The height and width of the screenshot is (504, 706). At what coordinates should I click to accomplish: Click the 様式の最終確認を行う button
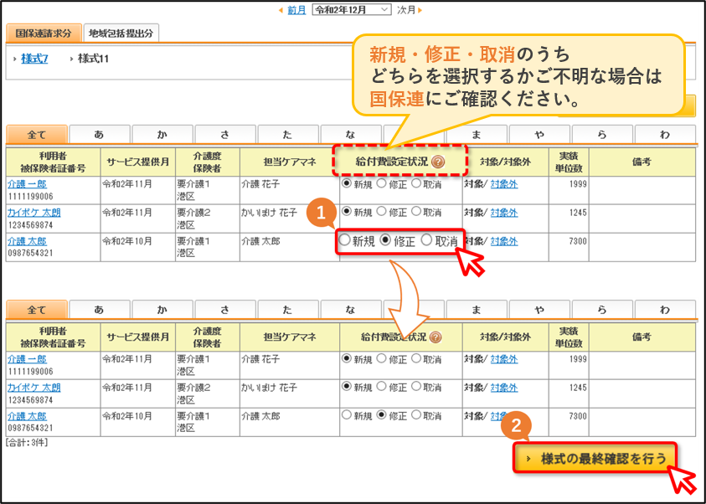(595, 459)
